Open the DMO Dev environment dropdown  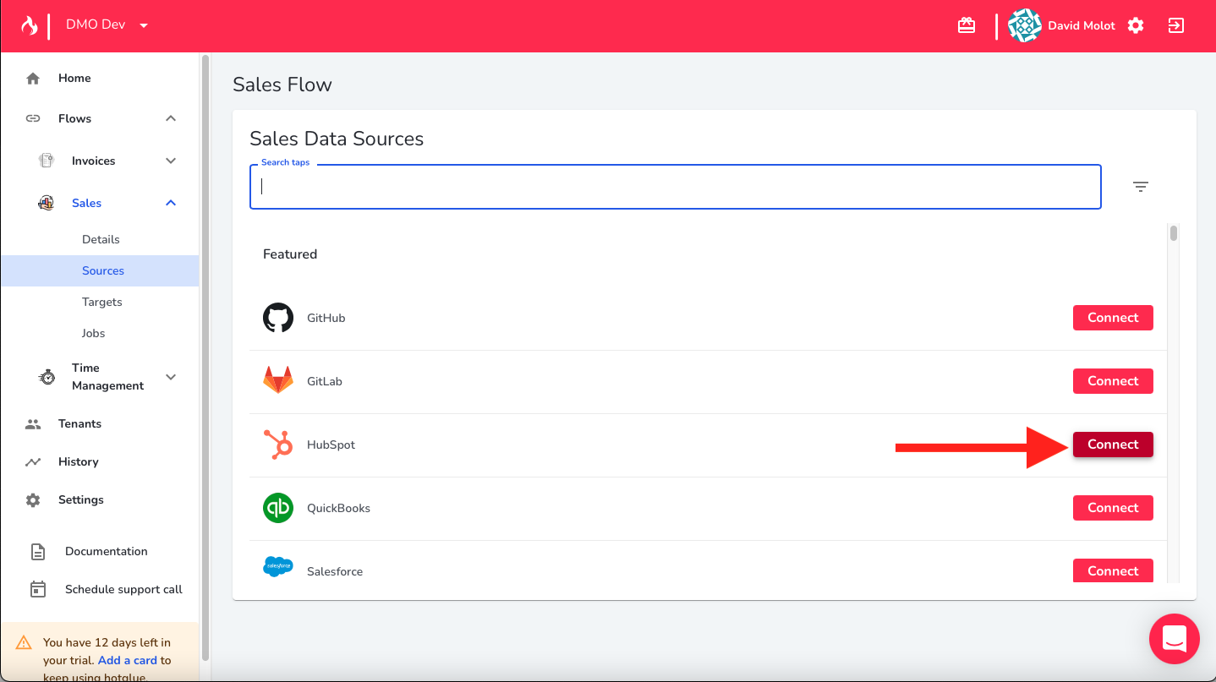(107, 25)
